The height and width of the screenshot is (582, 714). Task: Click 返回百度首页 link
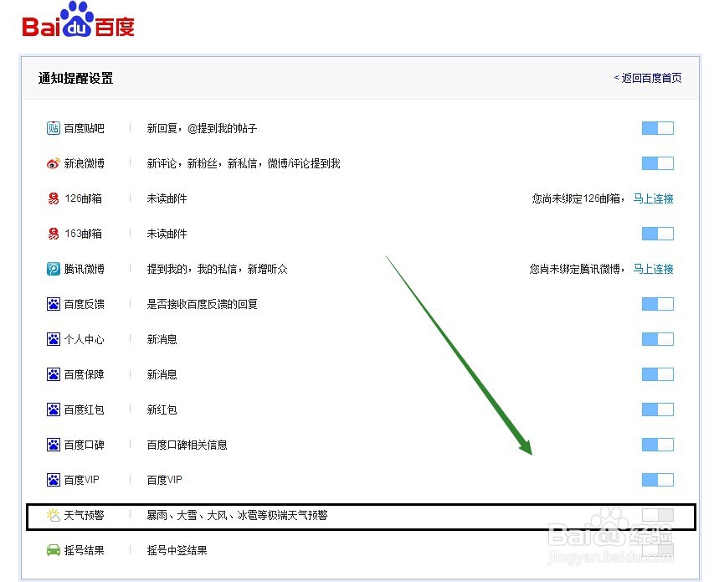pyautogui.click(x=648, y=79)
